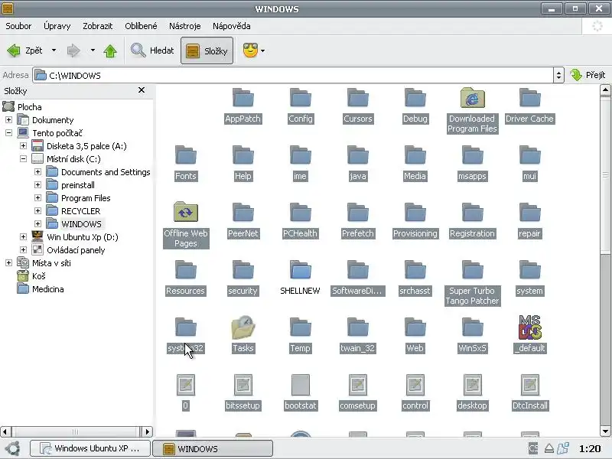The image size is (612, 459).
Task: Open the Oblíbené menu
Action: pos(141,26)
